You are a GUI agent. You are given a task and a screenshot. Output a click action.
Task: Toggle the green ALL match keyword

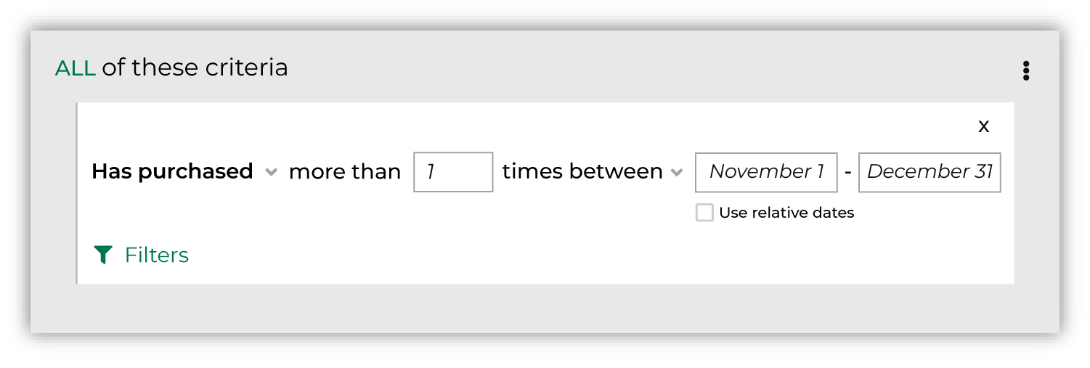76,68
